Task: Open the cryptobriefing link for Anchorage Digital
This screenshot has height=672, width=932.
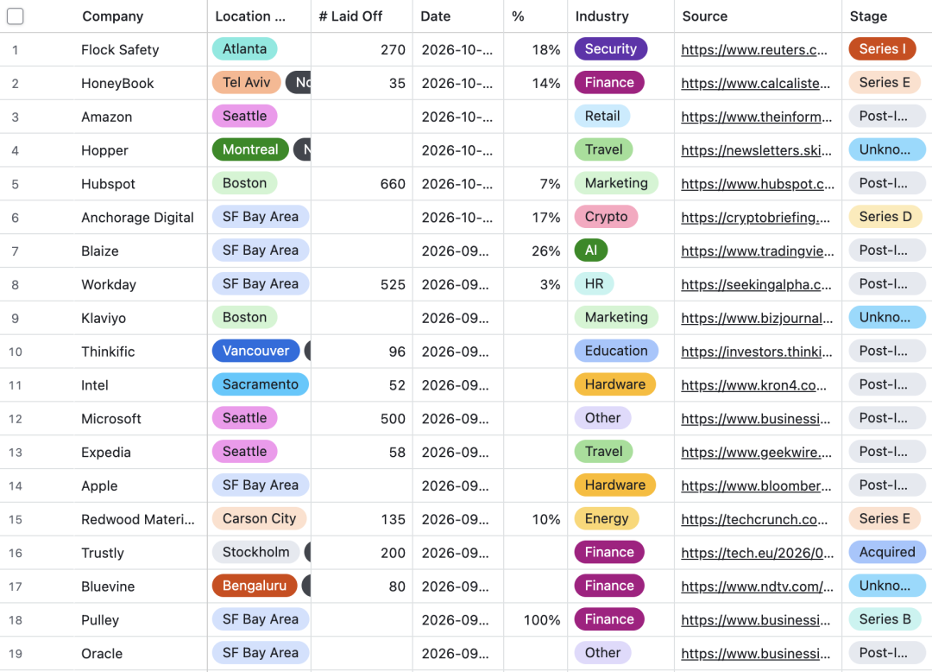Action: [755, 218]
